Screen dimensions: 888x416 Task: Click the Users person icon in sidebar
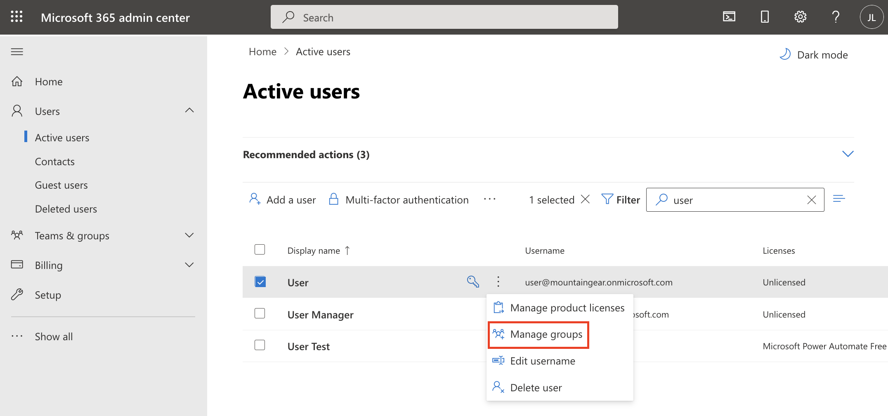tap(17, 111)
